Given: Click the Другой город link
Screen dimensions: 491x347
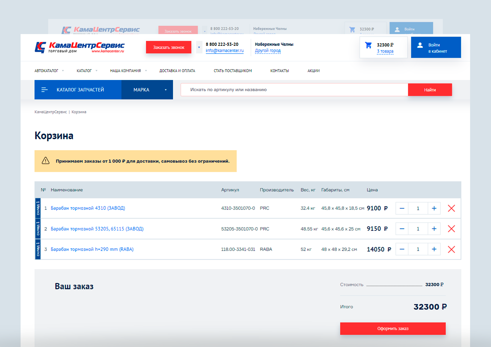Looking at the screenshot, I should (x=268, y=51).
